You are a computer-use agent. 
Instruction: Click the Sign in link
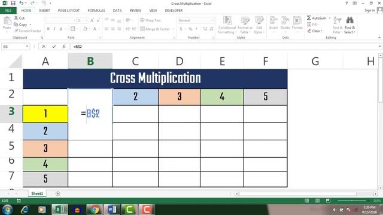[369, 10]
